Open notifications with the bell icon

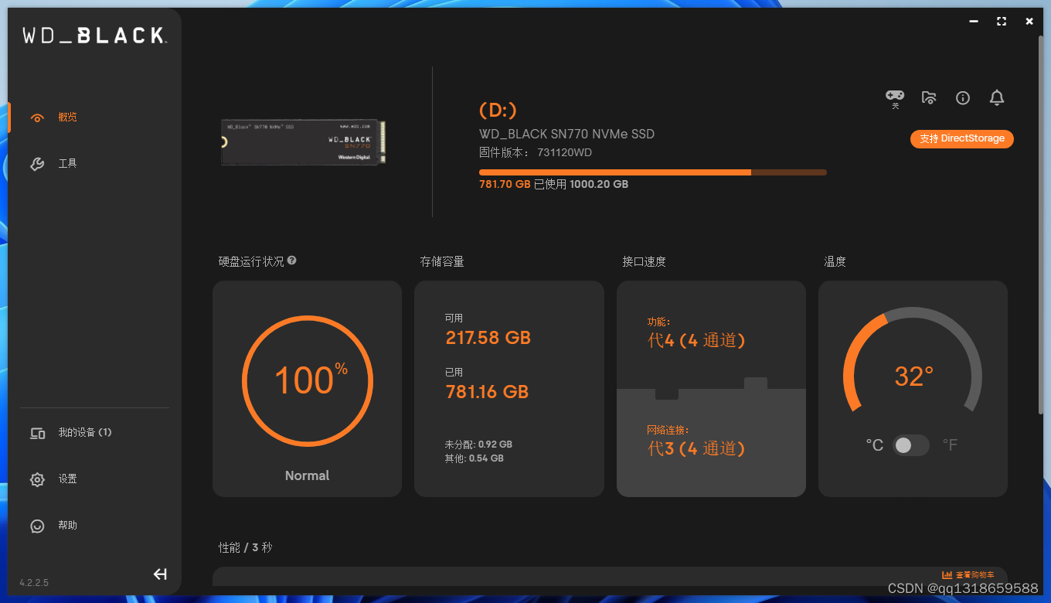point(996,97)
